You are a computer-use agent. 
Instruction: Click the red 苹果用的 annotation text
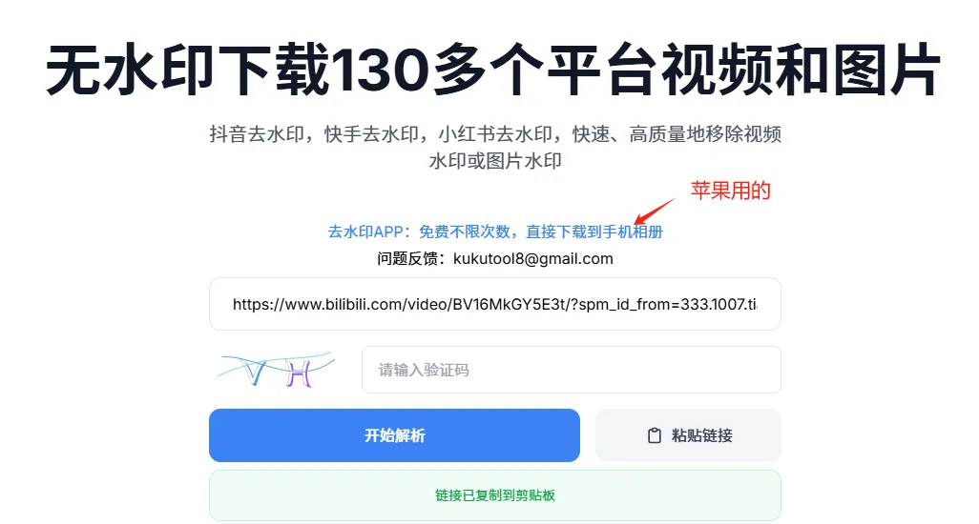coord(731,190)
